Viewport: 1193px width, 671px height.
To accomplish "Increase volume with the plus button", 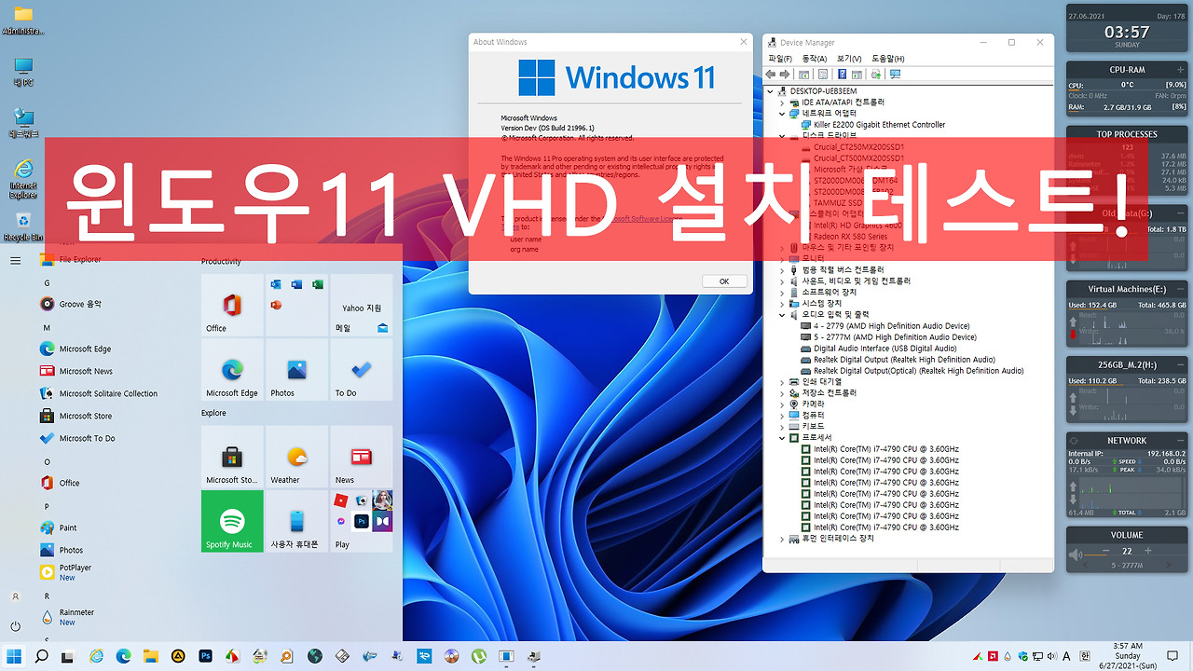I will tap(1148, 551).
